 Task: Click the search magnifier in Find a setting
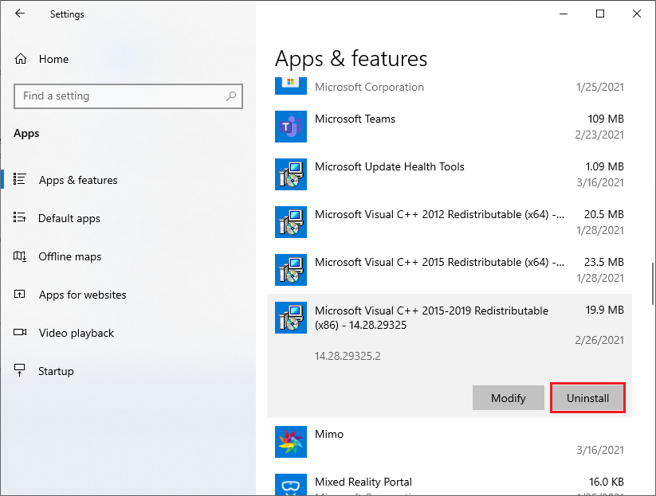pos(230,96)
